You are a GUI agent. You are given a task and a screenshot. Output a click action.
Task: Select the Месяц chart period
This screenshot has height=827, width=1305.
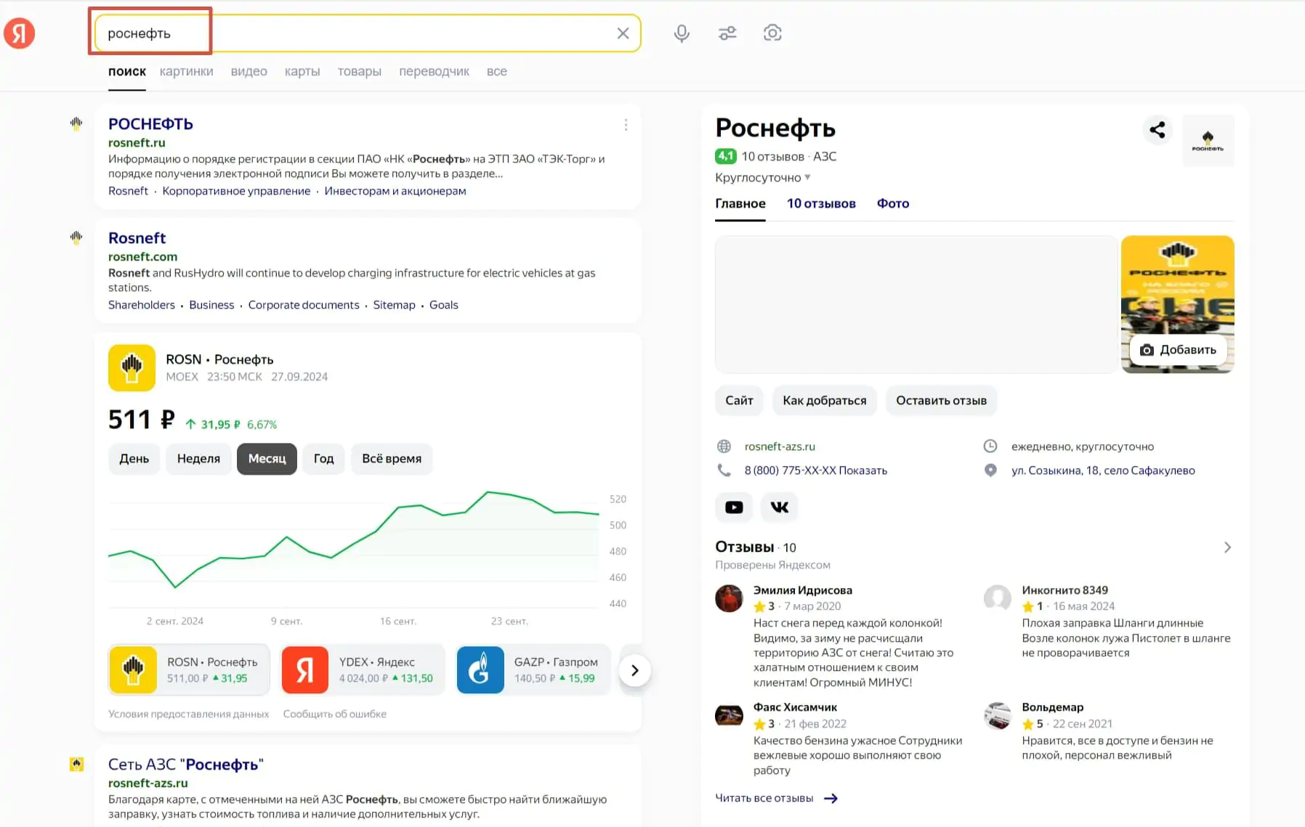(267, 459)
